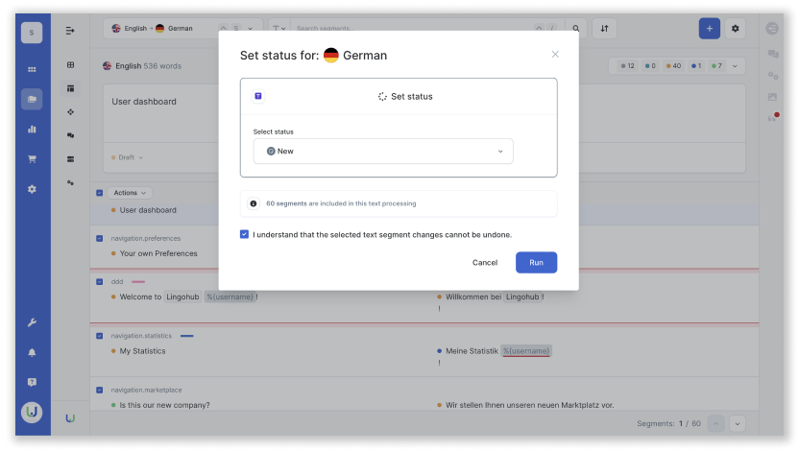Click the Lingohub logo at the secondary sidebar's base

(70, 418)
